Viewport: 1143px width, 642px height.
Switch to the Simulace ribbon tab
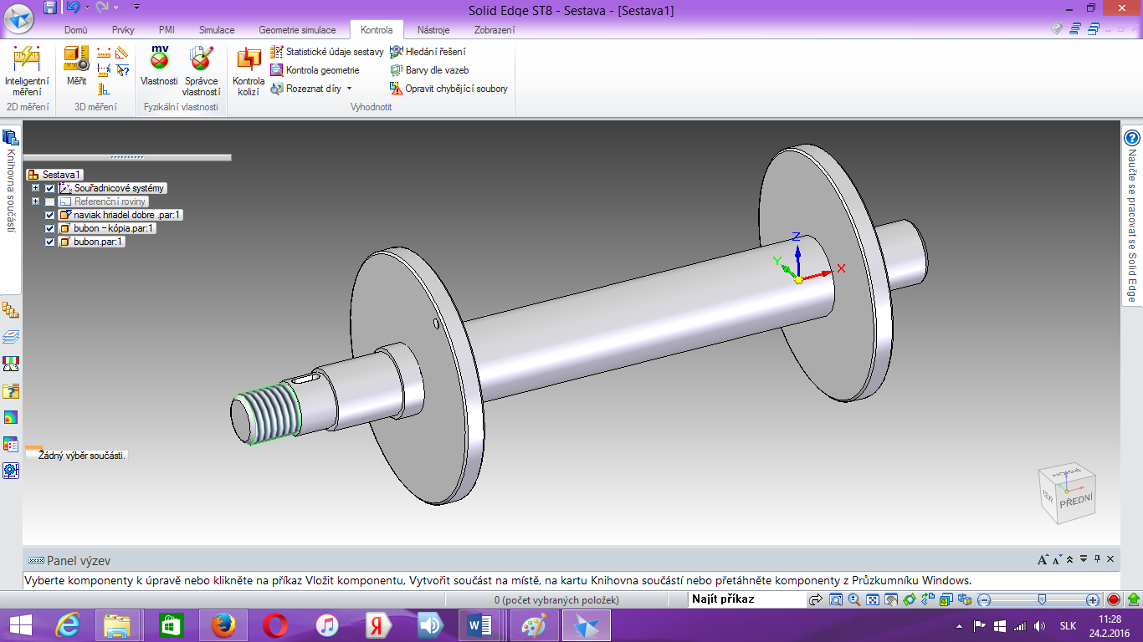click(x=217, y=30)
